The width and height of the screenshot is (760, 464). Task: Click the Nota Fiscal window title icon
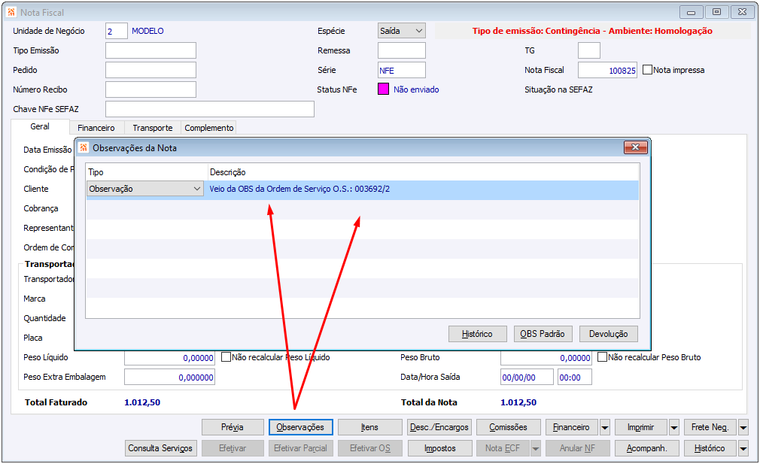click(x=11, y=12)
